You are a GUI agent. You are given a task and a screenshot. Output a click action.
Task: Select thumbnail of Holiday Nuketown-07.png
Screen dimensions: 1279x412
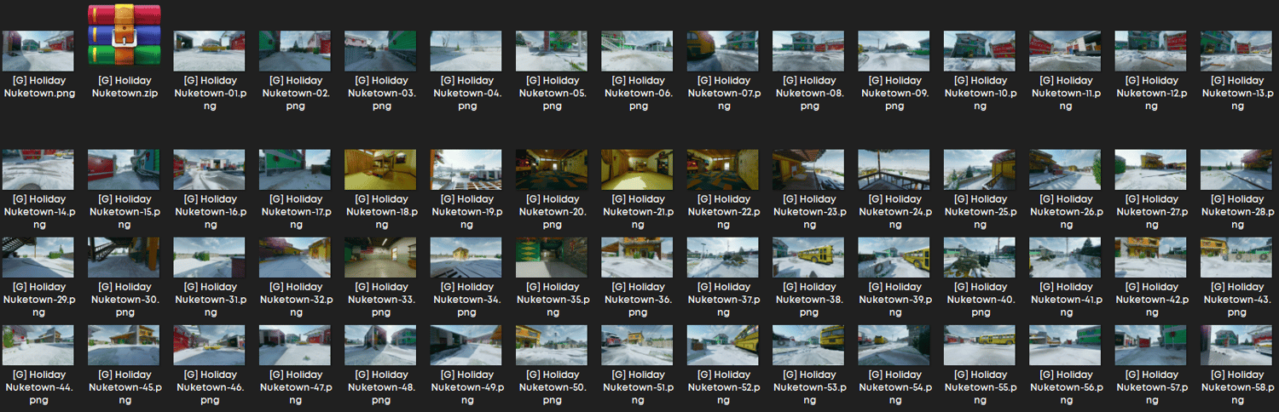722,51
